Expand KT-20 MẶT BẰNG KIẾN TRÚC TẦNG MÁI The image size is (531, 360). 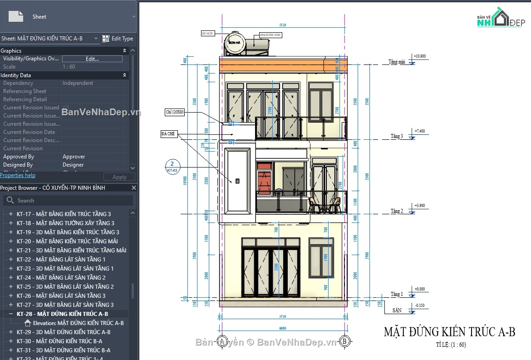pos(11,241)
